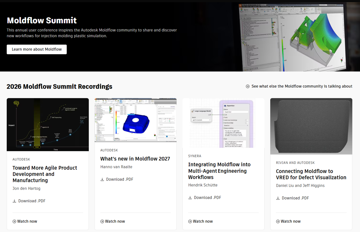Click the Moldflow Summit heading
The width and height of the screenshot is (360, 232).
coord(42,20)
